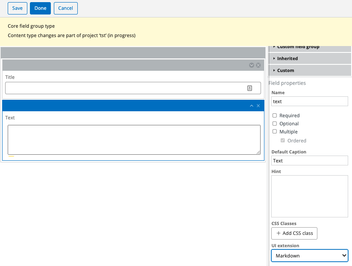Enable the Required checkbox
The width and height of the screenshot is (352, 266).
coord(274,116)
